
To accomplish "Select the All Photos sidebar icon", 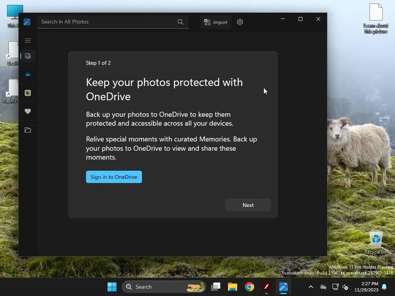I will coord(28,56).
